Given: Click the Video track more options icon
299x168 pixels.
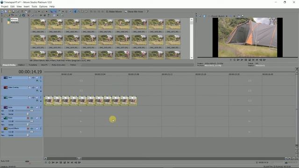Looking at the screenshot, I should pos(41,98).
